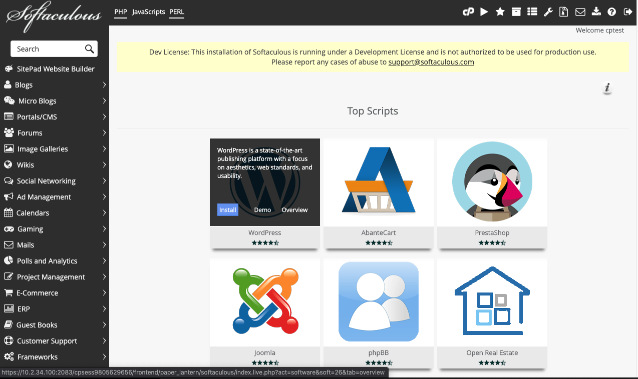Screen dimensions: 638x379
Task: Open settings wrench icon
Action: [548, 12]
